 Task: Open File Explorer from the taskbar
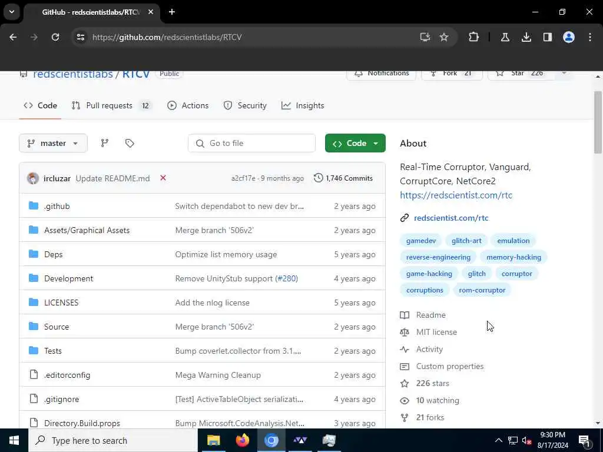point(213,440)
